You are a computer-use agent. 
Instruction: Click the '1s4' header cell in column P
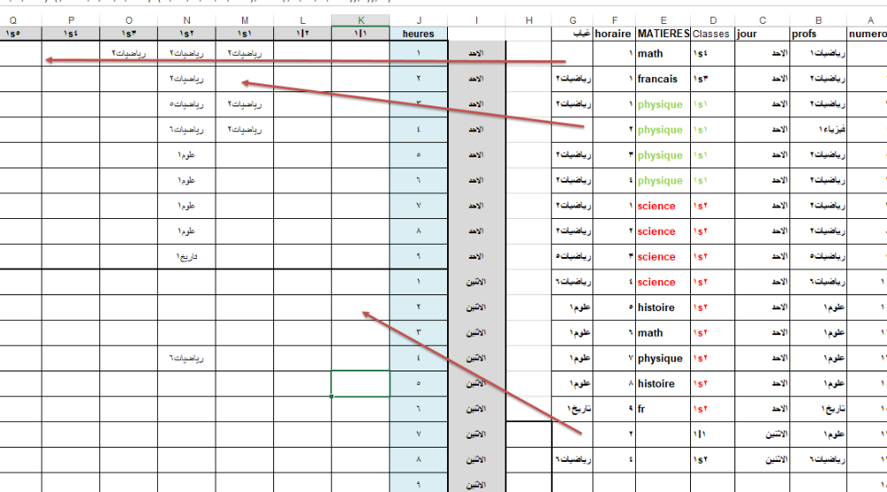click(x=71, y=34)
